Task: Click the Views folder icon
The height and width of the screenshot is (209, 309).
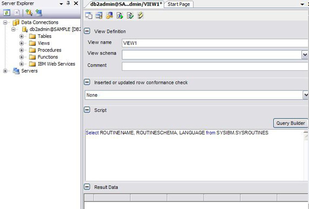Action: (x=32, y=43)
